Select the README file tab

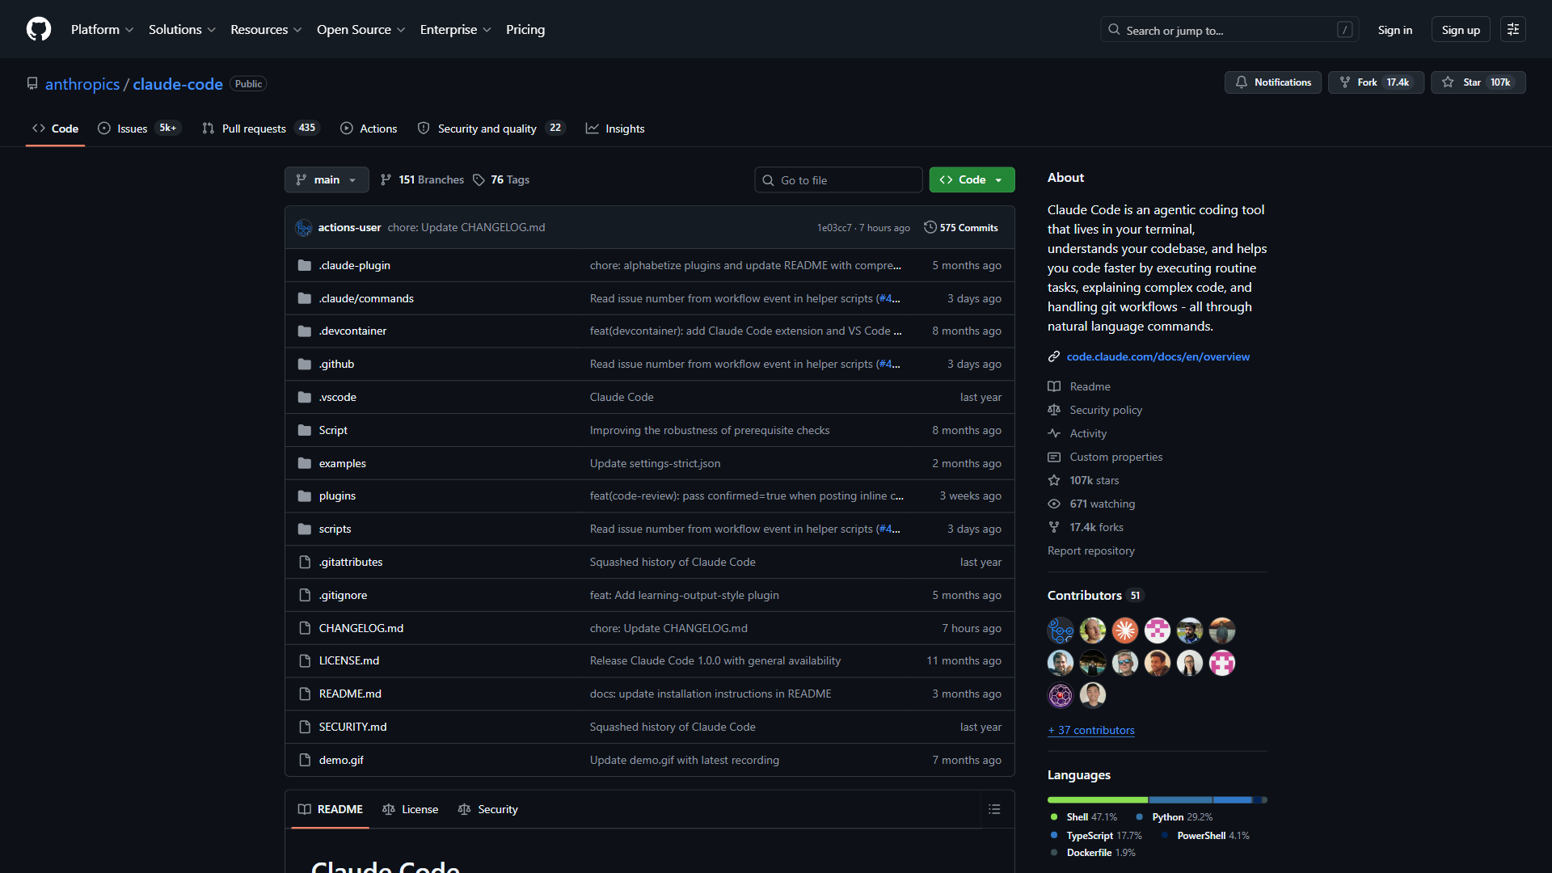click(330, 809)
